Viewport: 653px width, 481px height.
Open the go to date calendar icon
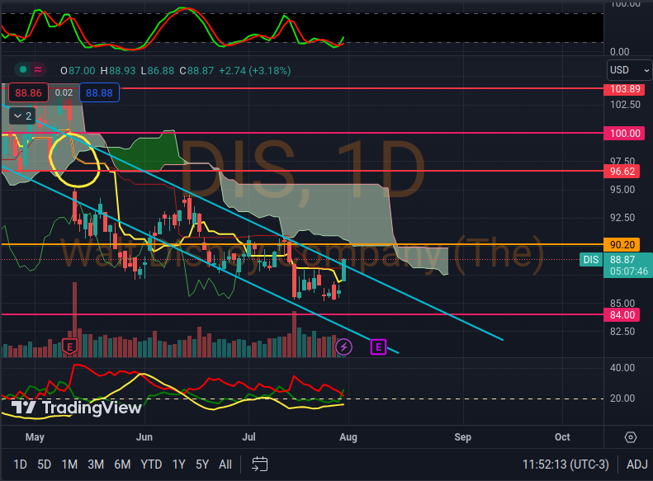[260, 464]
